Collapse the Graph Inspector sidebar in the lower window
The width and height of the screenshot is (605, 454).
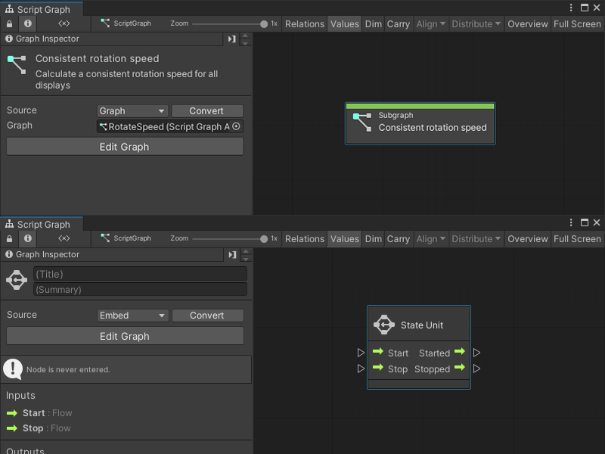point(232,255)
